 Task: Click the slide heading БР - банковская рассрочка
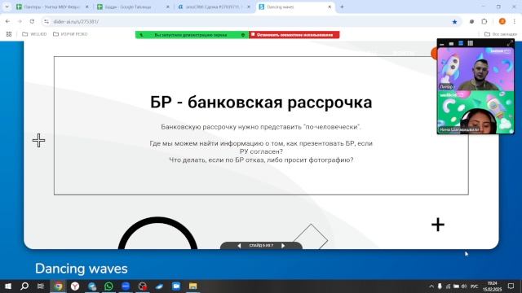pyautogui.click(x=261, y=102)
